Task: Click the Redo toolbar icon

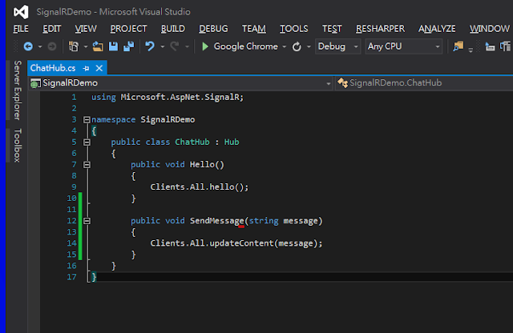Action: click(x=175, y=46)
